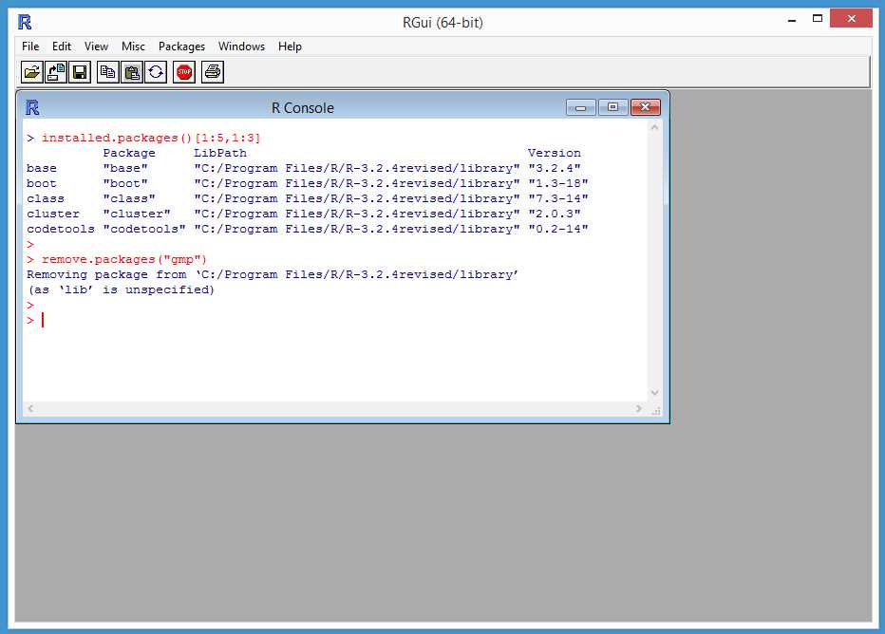Viewport: 885px width, 634px height.
Task: Click the console horizontal scrollbar right arrow
Action: tap(639, 408)
